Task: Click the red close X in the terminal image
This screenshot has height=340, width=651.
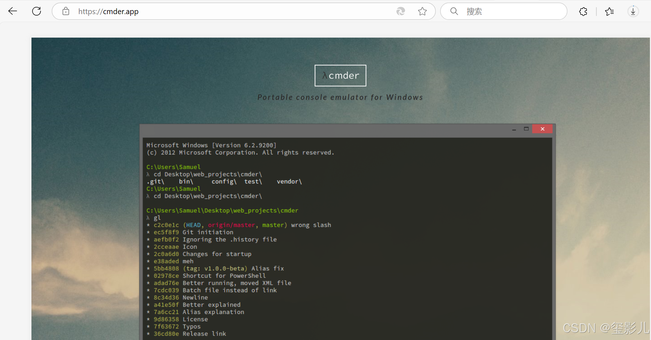Action: (x=542, y=129)
